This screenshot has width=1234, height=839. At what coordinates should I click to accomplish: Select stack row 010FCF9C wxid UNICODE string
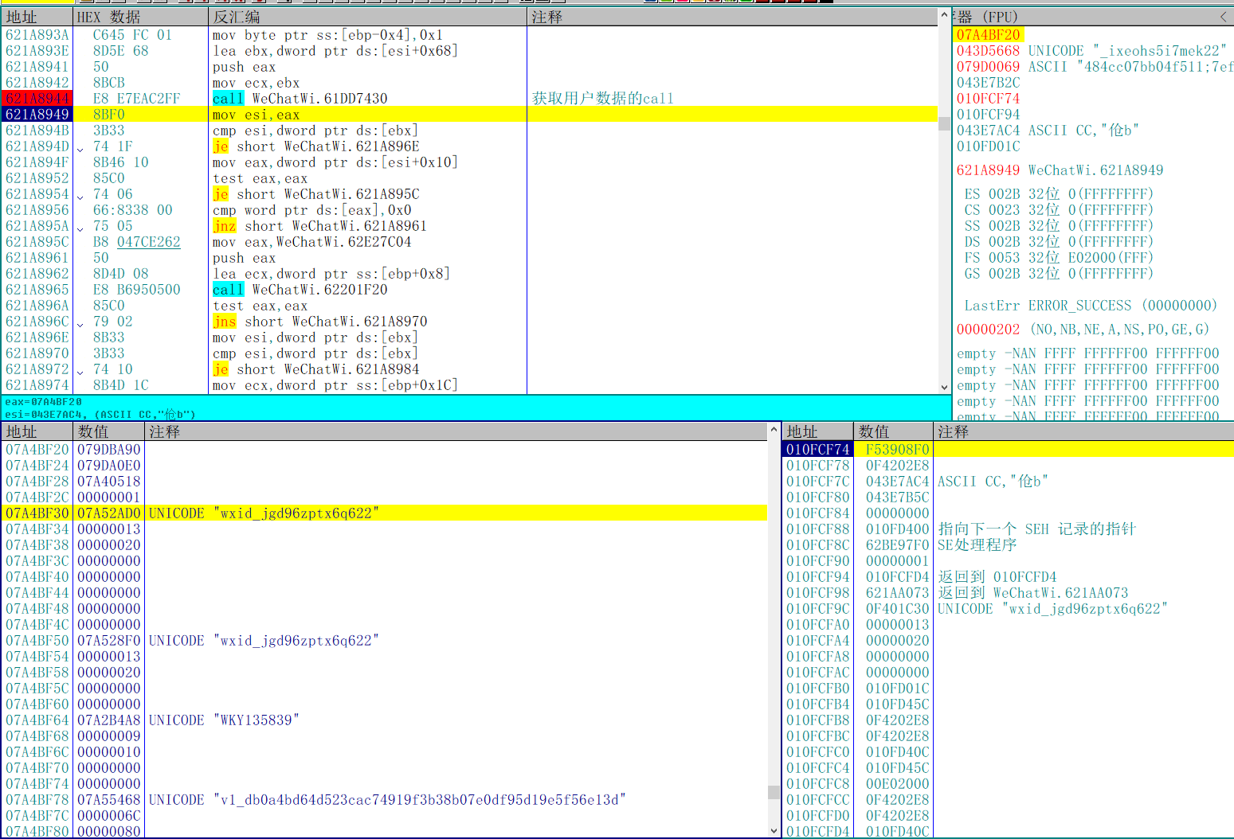coord(1052,609)
